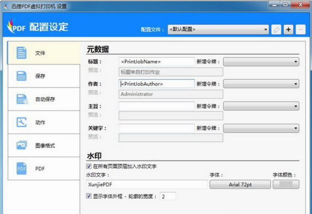Select the 图像格式 picture icon
Viewport: 312px width, 214px height.
(x=21, y=145)
